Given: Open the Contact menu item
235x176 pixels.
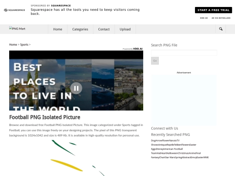Looking at the screenshot, I should tap(104, 29).
